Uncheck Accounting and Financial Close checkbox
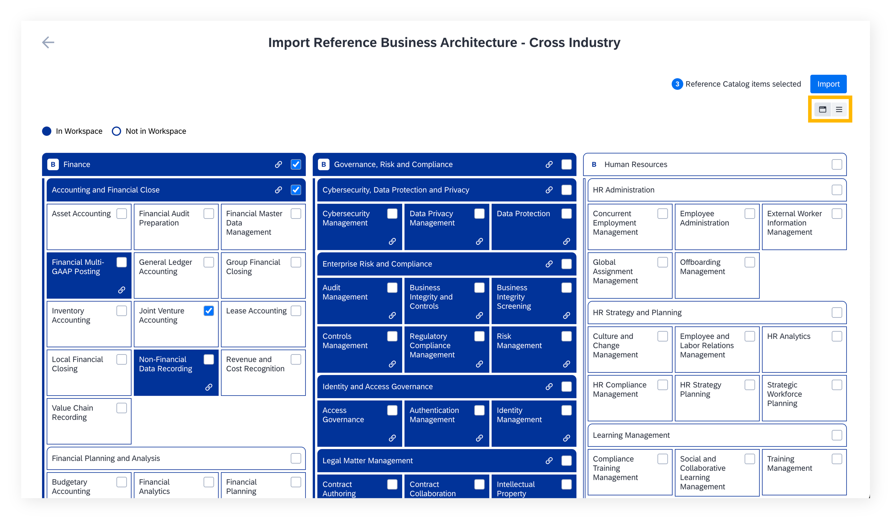Image resolution: width=896 pixels, height=524 pixels. 296,190
